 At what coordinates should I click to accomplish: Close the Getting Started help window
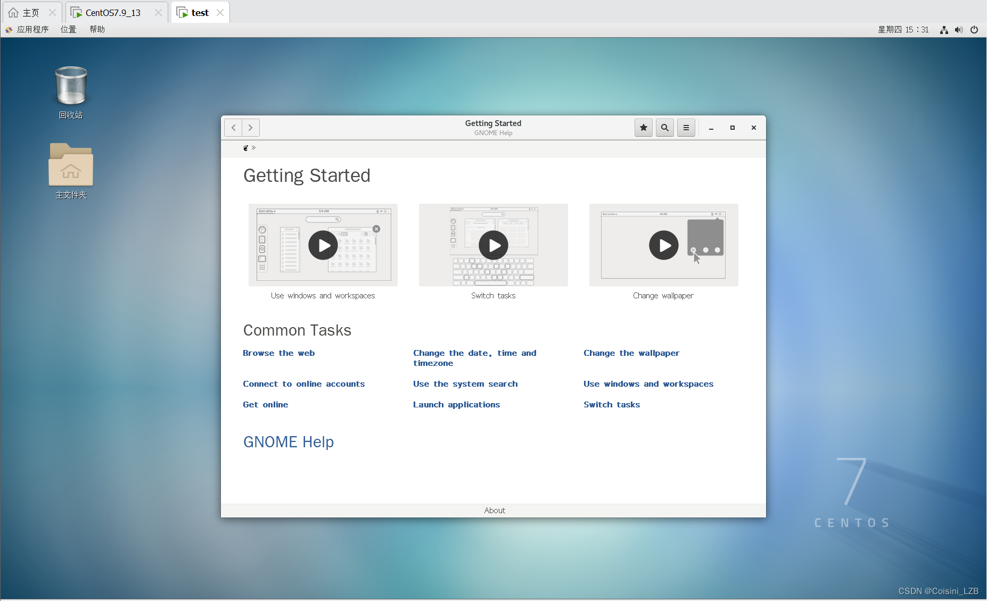754,128
